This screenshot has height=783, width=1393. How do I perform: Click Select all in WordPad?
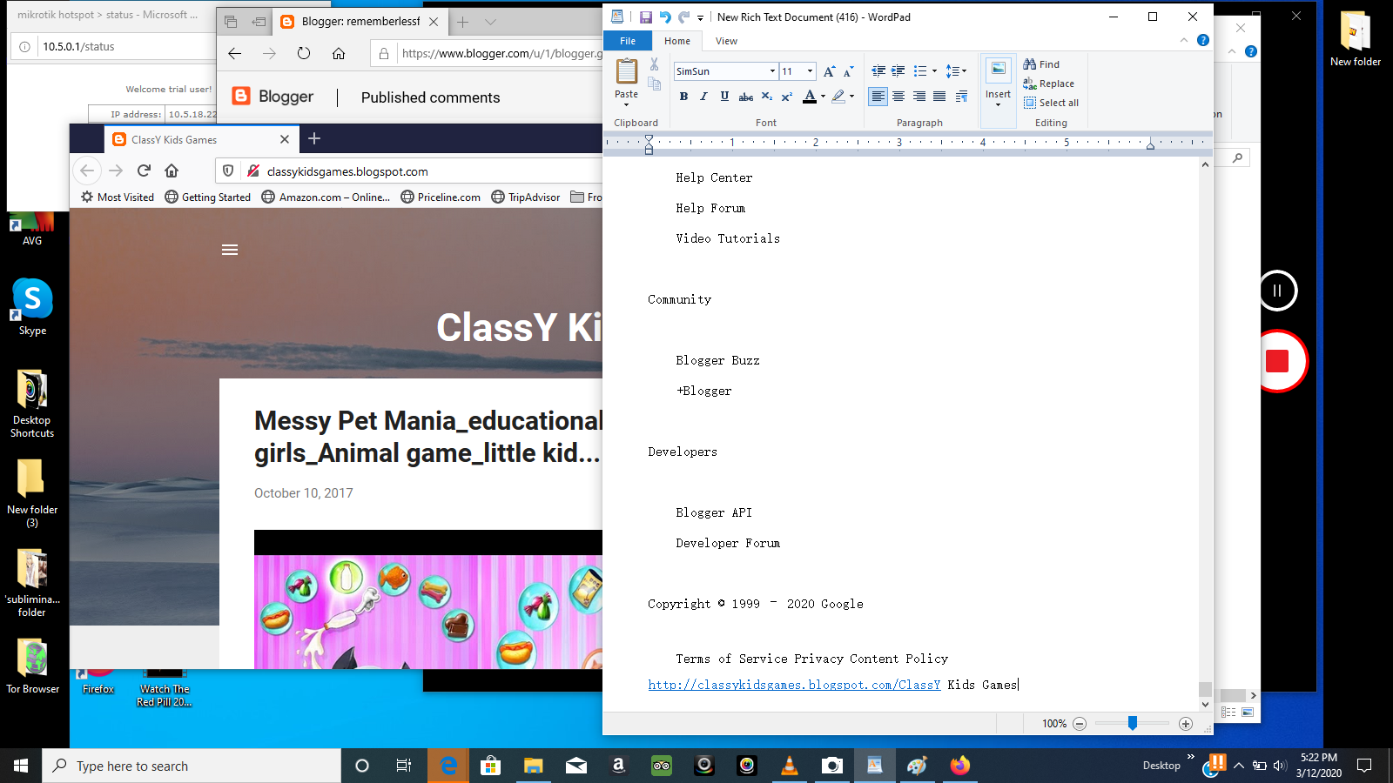click(x=1051, y=103)
